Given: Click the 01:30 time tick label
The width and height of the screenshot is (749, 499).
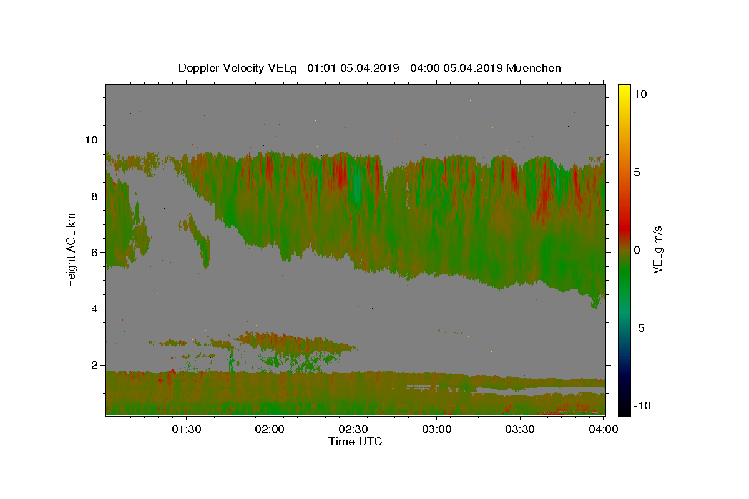Looking at the screenshot, I should tap(187, 430).
